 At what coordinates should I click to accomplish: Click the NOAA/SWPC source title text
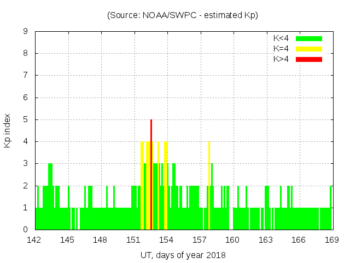tap(183, 15)
